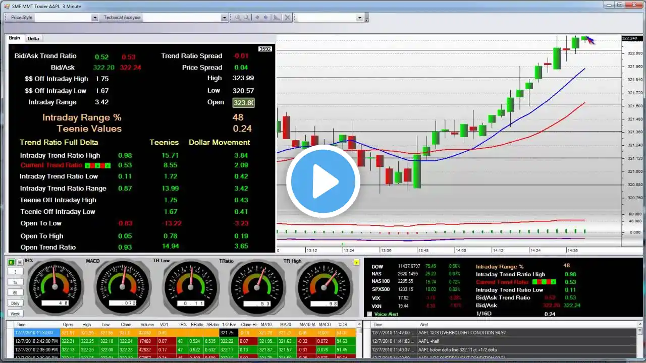Click the NAS100 index row label

381,281
